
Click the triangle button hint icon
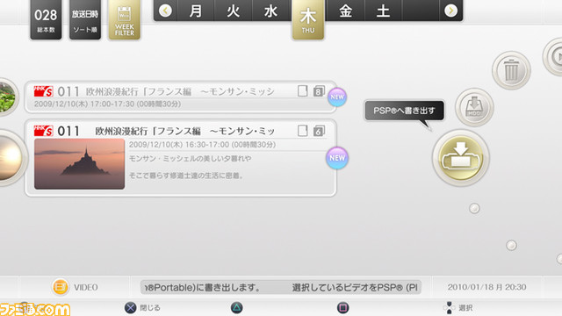(236, 308)
